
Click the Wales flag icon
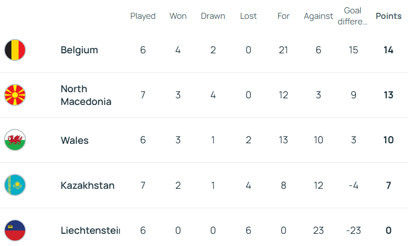click(15, 140)
